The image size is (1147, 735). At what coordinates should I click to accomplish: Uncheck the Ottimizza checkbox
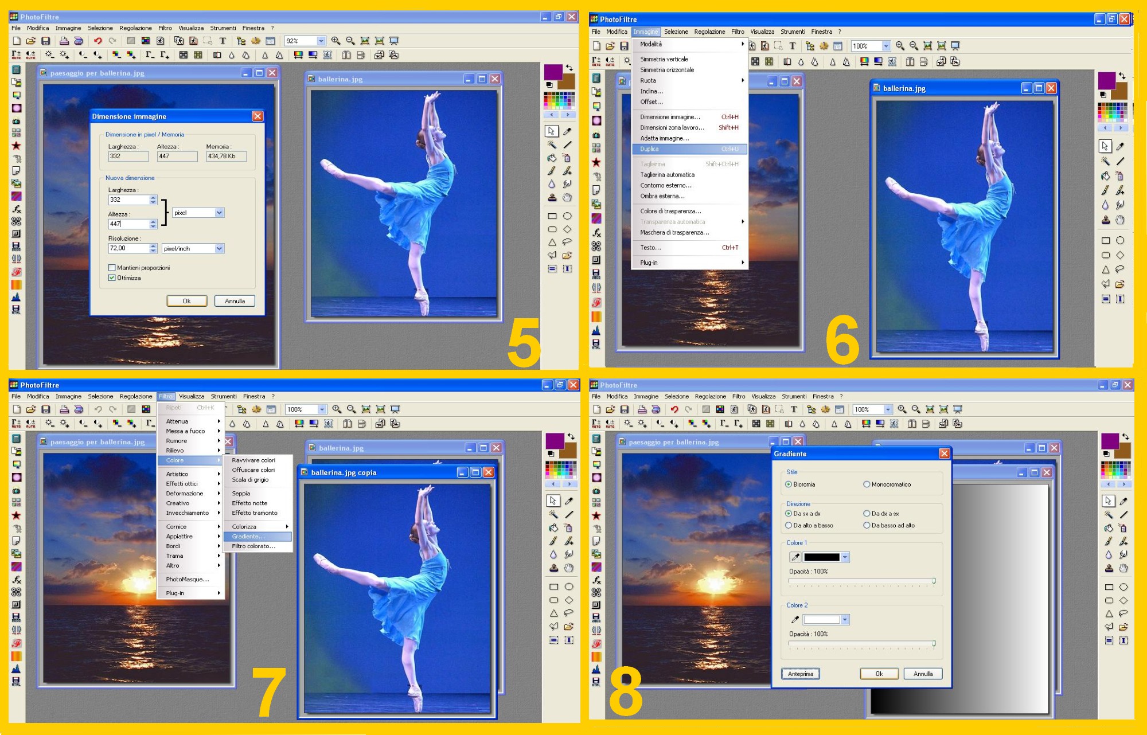(x=112, y=278)
